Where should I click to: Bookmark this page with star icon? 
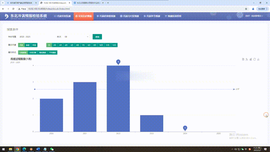pyautogui.click(x=246, y=9)
